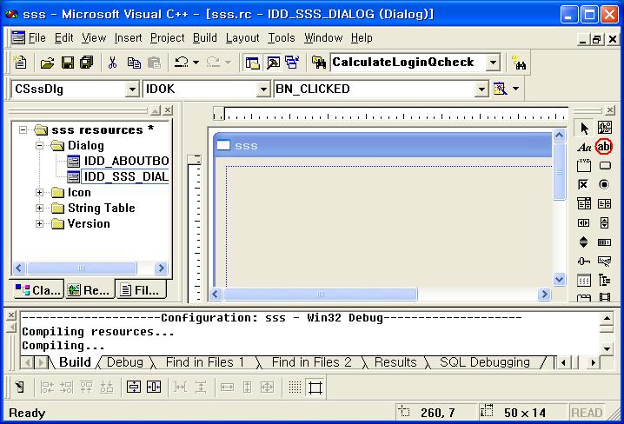Click the center horizontal icon
This screenshot has height=424, width=624.
coord(154,387)
